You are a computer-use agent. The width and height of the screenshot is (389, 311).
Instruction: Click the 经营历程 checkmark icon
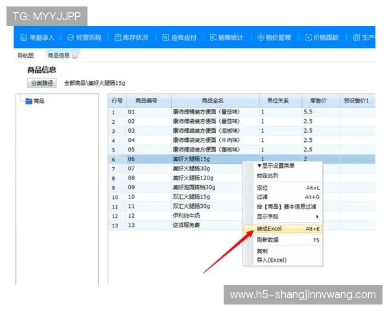[x=71, y=38]
